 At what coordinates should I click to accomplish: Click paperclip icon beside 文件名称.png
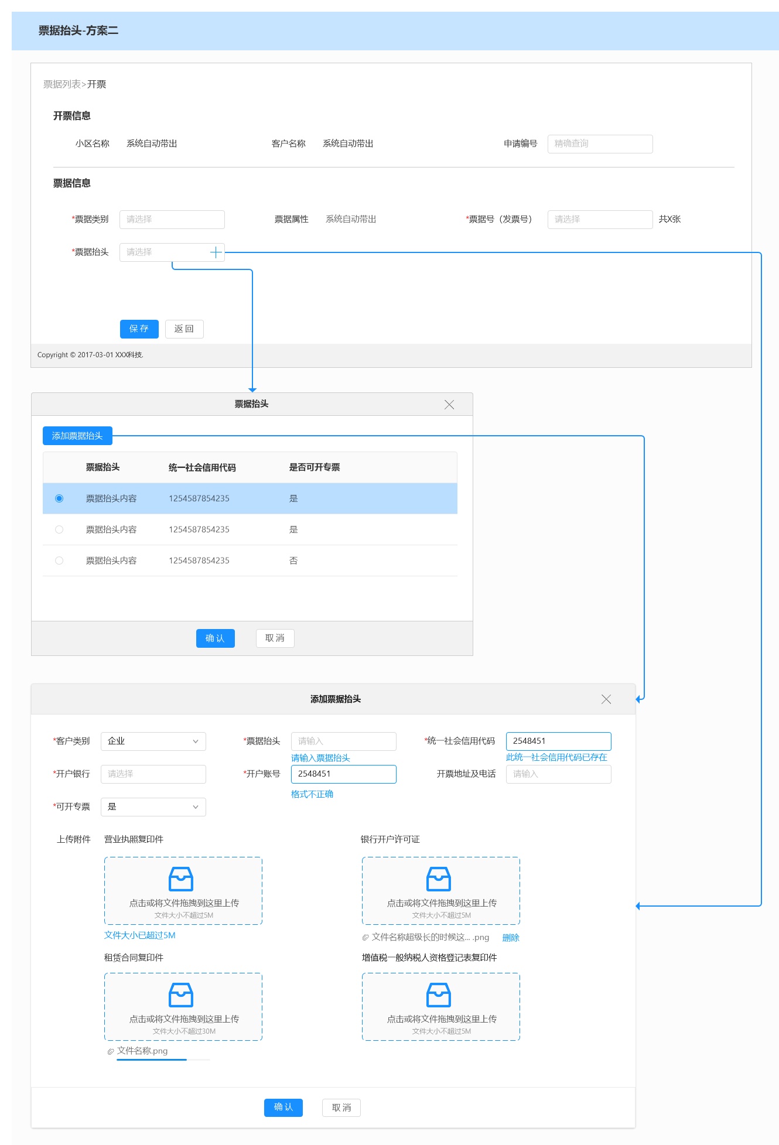[x=110, y=1052]
